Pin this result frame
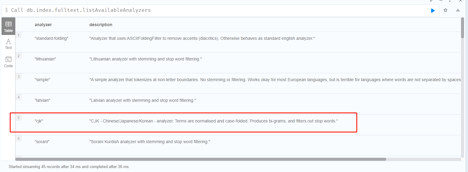This screenshot has height=172, width=468. coord(431,1)
